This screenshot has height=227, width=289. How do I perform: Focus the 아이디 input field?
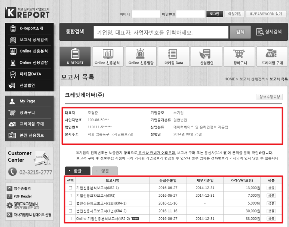[146, 14]
